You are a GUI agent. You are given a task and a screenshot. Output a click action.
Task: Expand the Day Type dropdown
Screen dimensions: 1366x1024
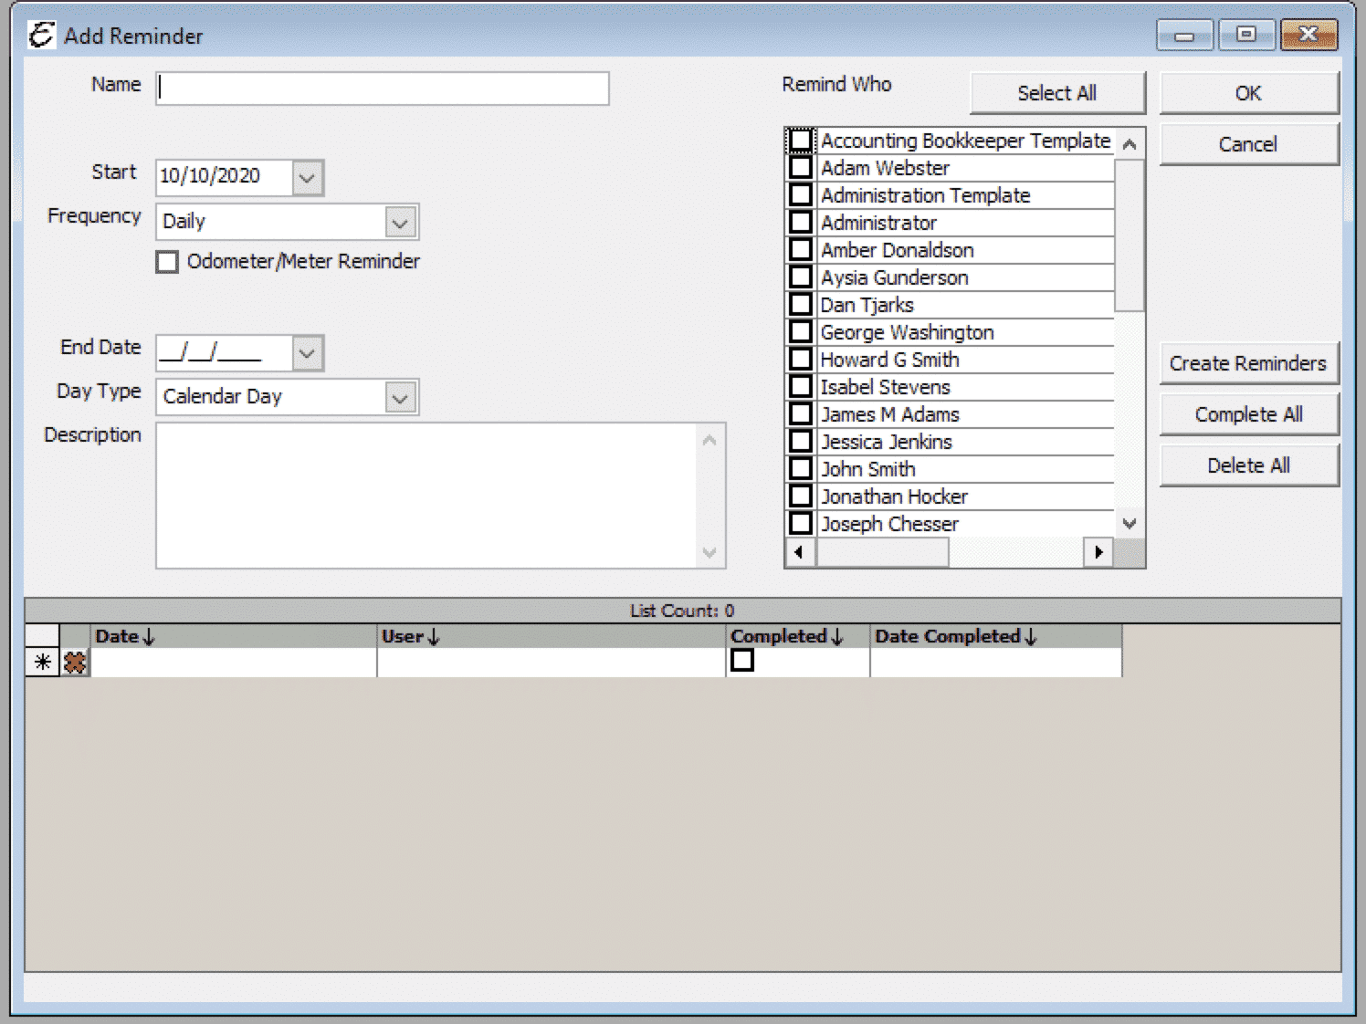[x=400, y=398]
